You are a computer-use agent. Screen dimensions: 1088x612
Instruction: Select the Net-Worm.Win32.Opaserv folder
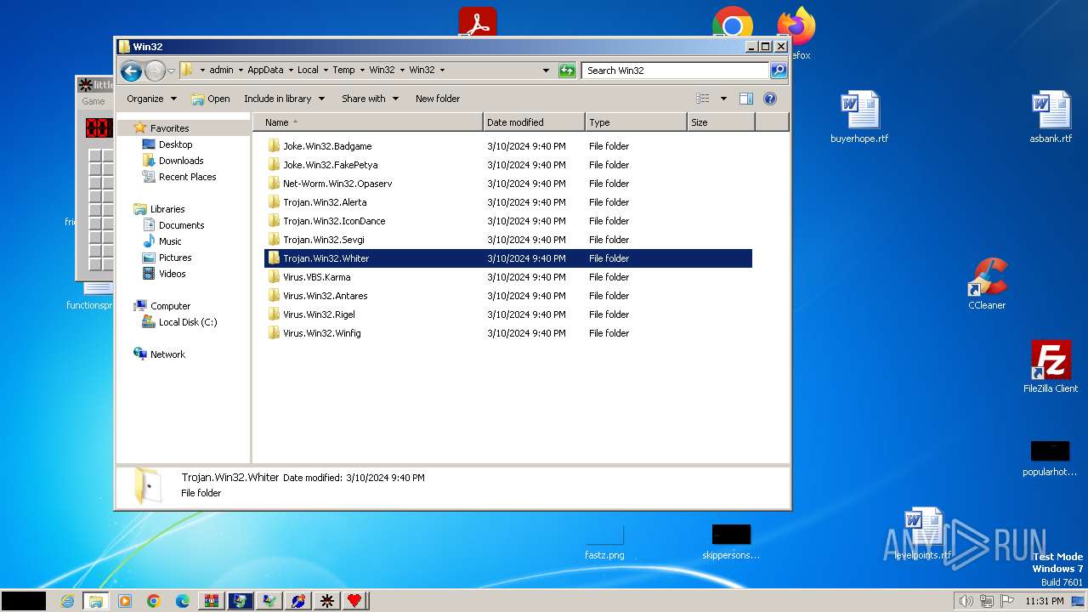click(x=508, y=184)
